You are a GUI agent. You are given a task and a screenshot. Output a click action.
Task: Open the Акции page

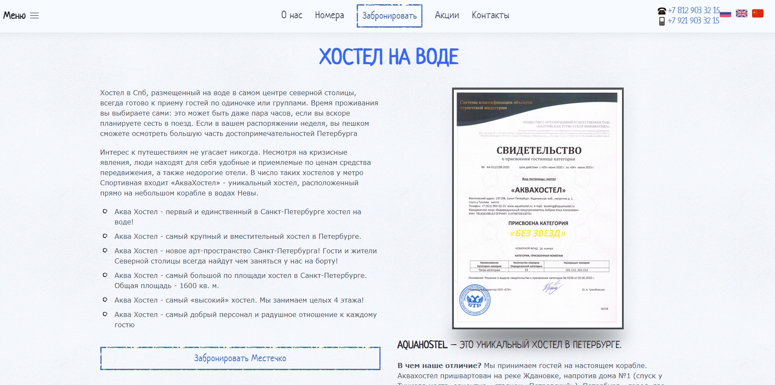click(447, 15)
